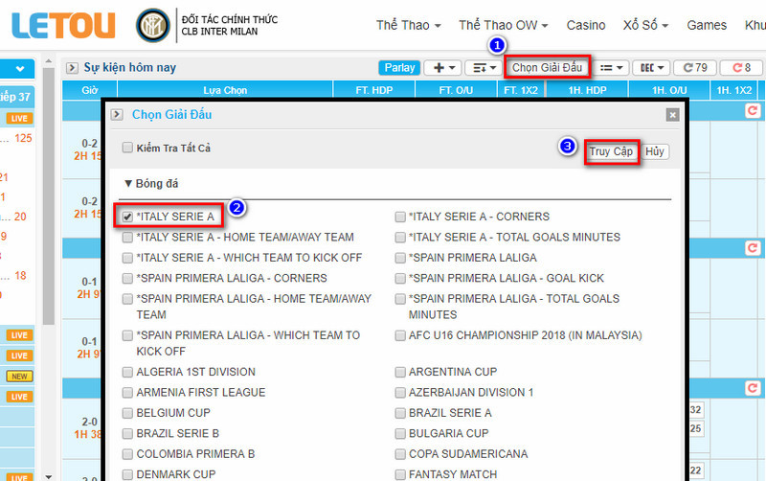Close the Chọn Giải Đấu dialog
Viewport: 766px width, 481px height.
[x=672, y=115]
